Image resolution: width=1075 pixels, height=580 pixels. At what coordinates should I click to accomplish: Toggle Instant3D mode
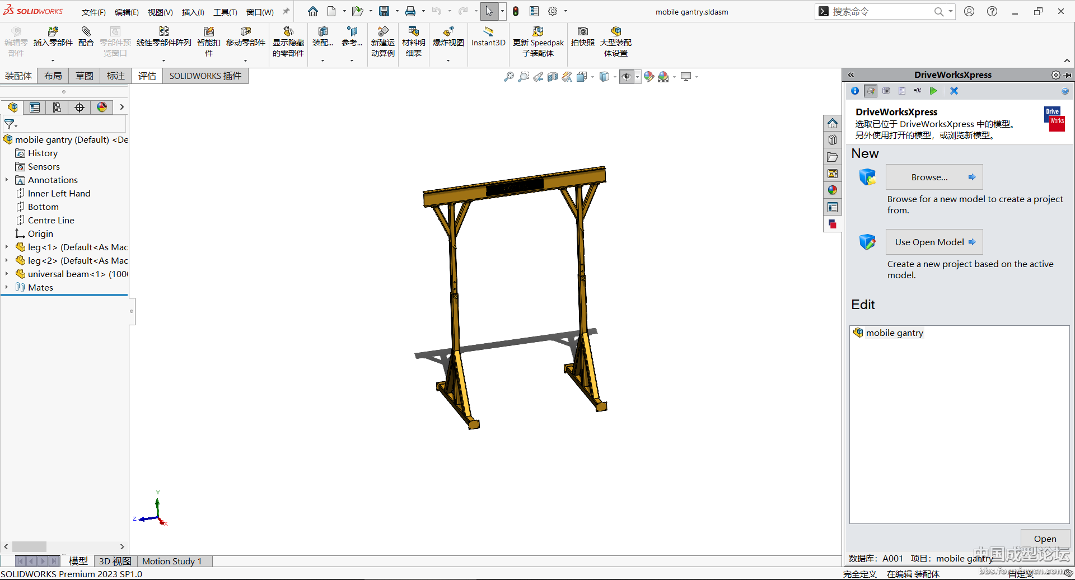[x=488, y=32]
